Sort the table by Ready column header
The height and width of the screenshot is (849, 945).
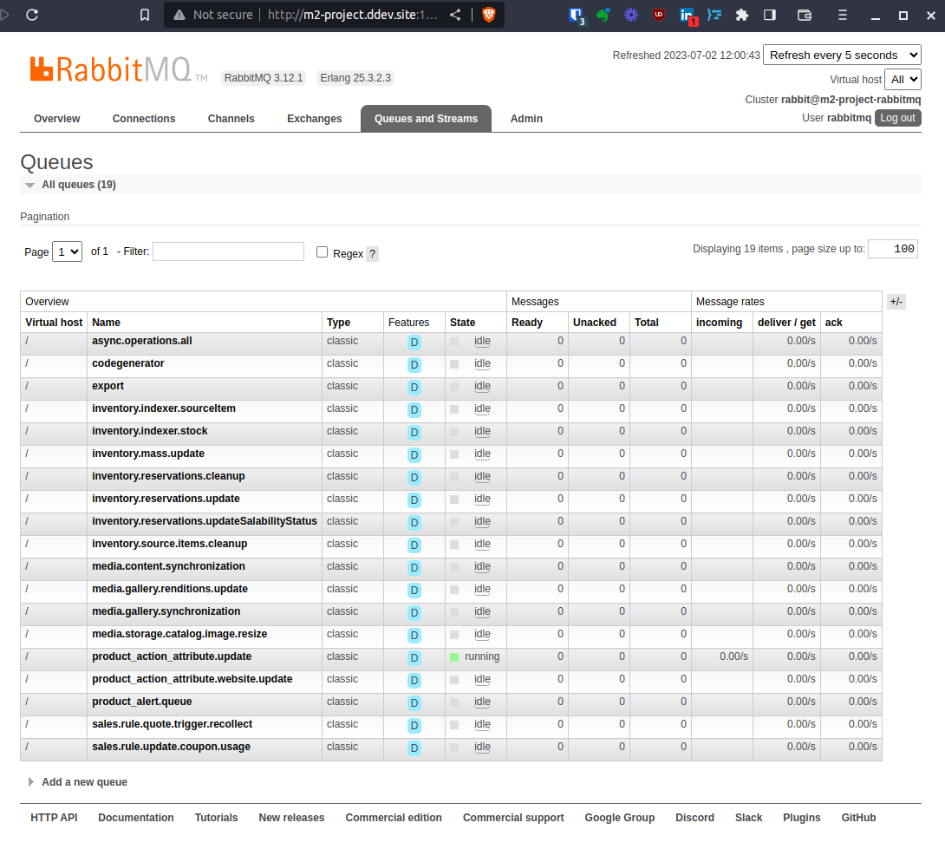point(527,323)
